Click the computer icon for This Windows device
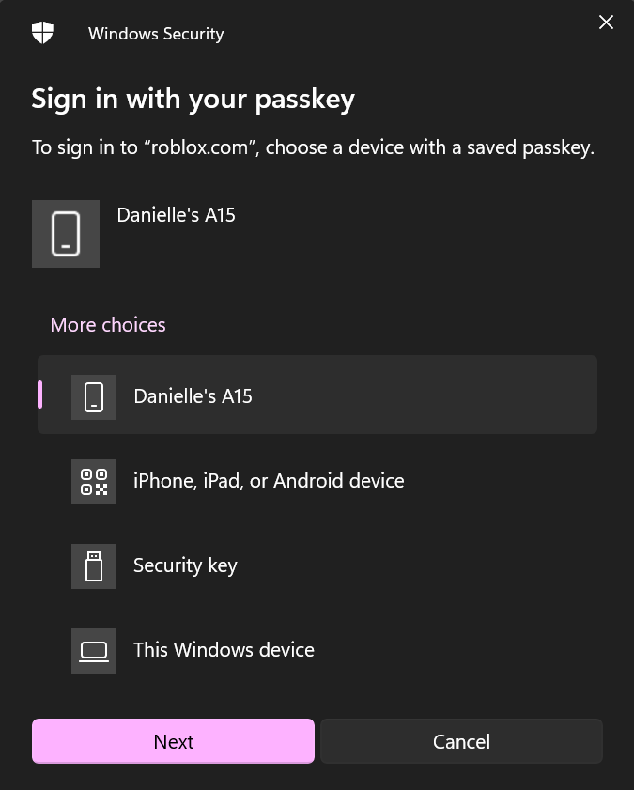Screen dimensions: 634x790 pyautogui.click(x=93, y=650)
